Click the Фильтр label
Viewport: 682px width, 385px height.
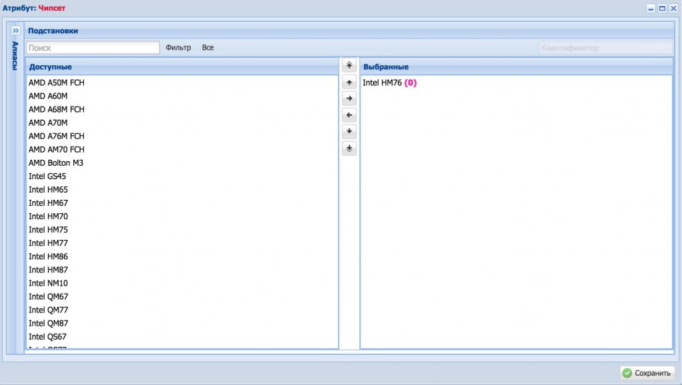178,47
